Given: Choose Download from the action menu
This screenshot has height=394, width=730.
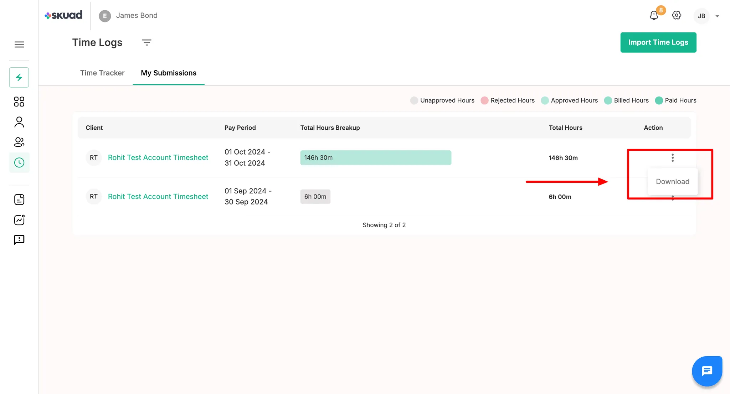Looking at the screenshot, I should click(673, 182).
